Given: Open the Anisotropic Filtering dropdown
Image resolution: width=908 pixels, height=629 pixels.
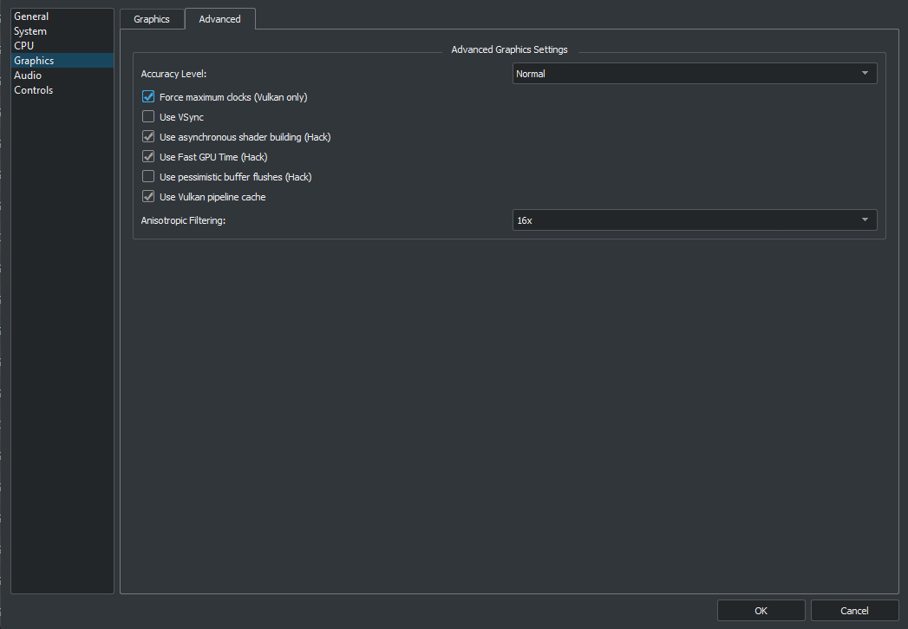Looking at the screenshot, I should coord(694,220).
